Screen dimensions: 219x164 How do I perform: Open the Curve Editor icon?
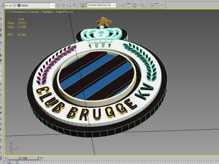(129, 5)
